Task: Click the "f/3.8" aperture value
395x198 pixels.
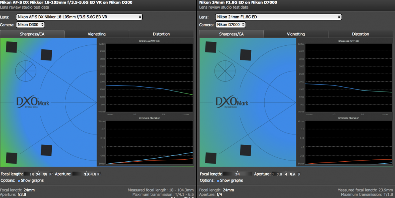Action: 21,194
